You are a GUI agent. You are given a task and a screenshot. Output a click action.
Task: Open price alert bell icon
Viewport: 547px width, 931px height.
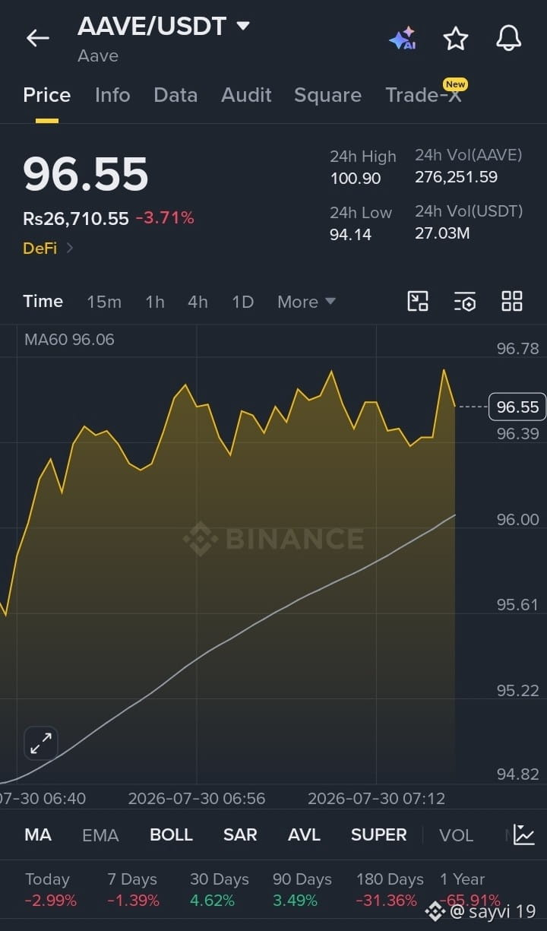click(x=508, y=38)
